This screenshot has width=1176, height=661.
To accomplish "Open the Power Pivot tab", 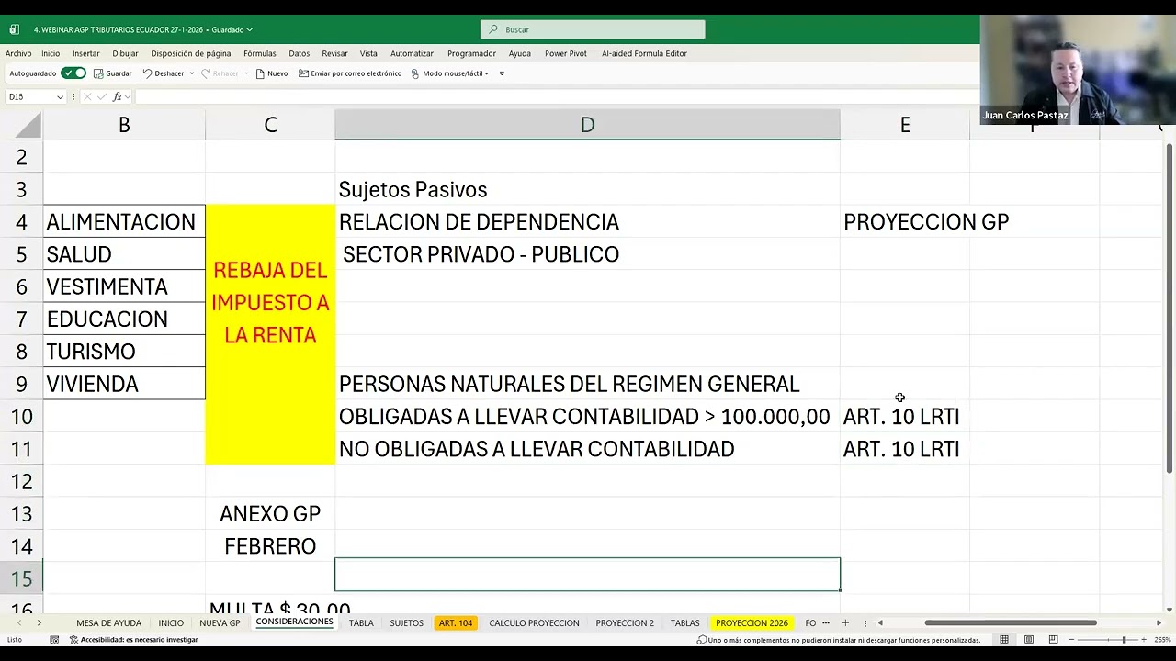I will point(566,53).
